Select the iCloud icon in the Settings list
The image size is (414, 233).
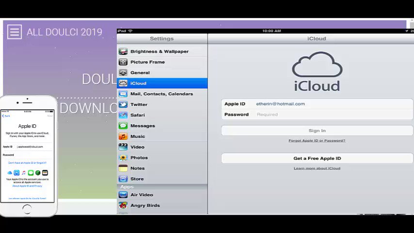[x=123, y=83]
